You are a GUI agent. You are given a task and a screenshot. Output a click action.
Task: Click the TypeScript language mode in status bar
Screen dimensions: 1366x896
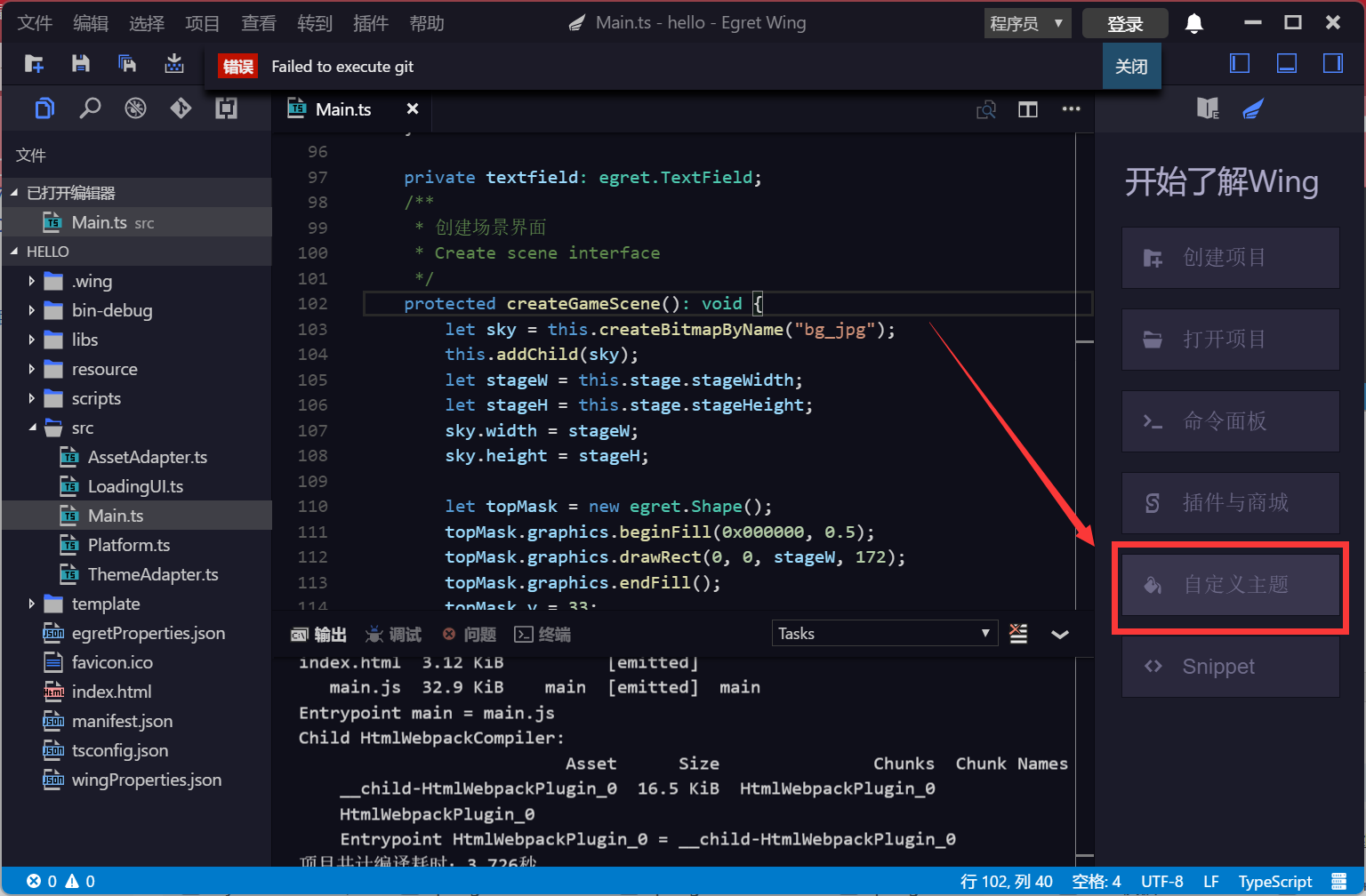1275,882
